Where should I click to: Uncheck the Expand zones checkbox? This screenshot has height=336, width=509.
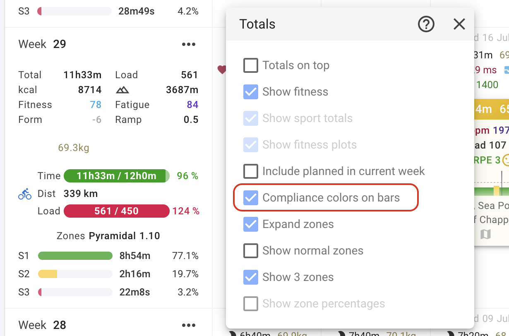point(251,224)
